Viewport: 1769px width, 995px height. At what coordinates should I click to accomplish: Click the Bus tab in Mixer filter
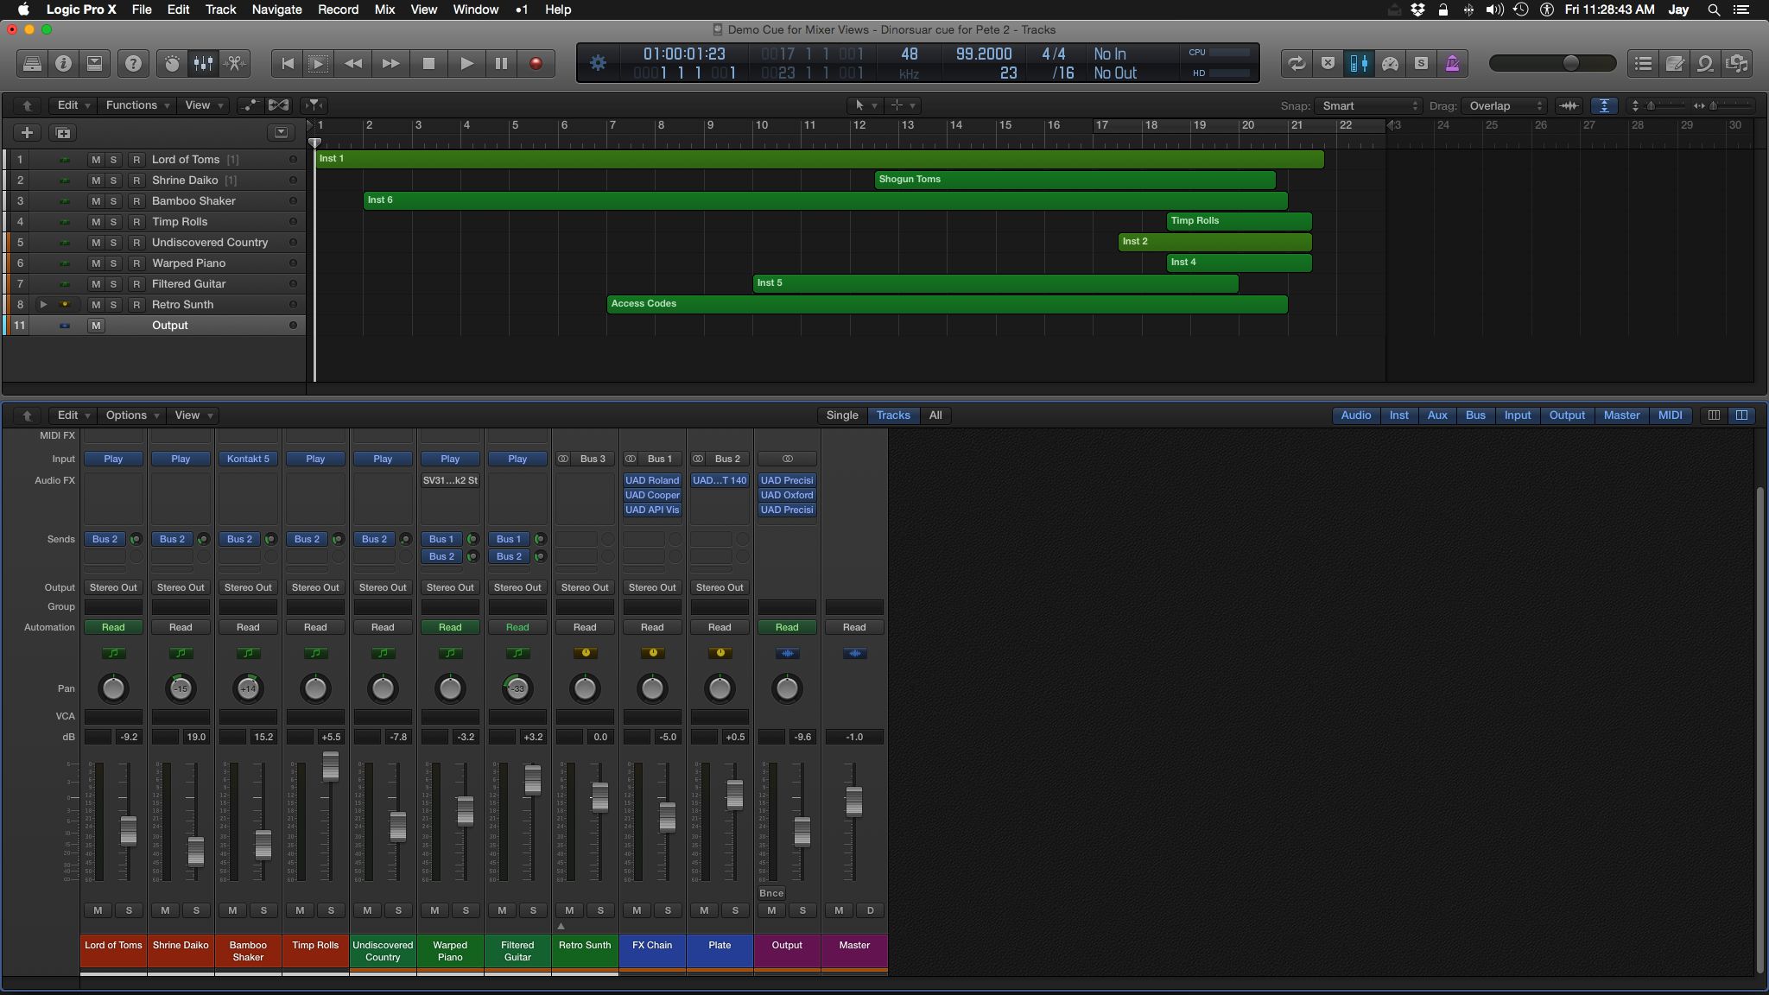coord(1474,415)
